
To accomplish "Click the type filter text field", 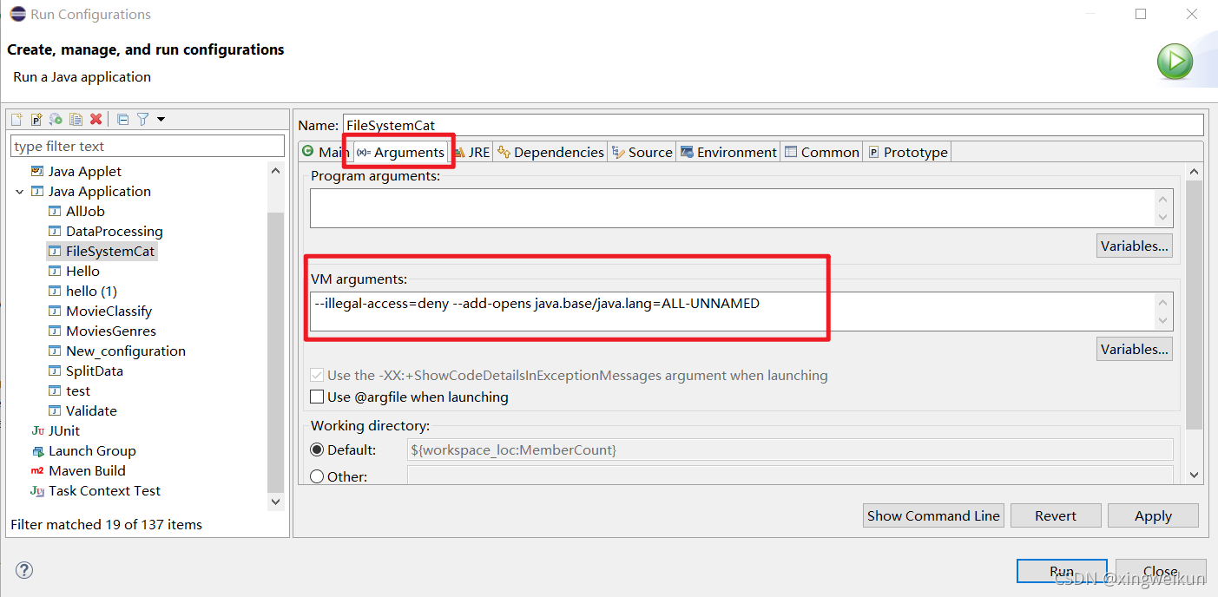I will pyautogui.click(x=148, y=146).
